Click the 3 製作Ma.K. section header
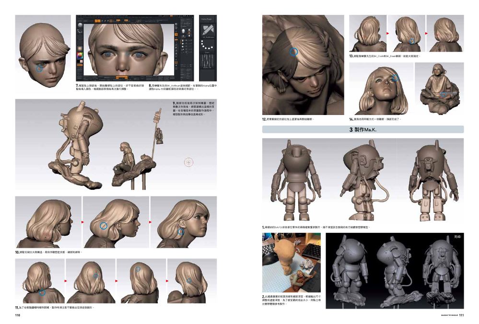This screenshot has height=324, width=479. tap(363, 129)
